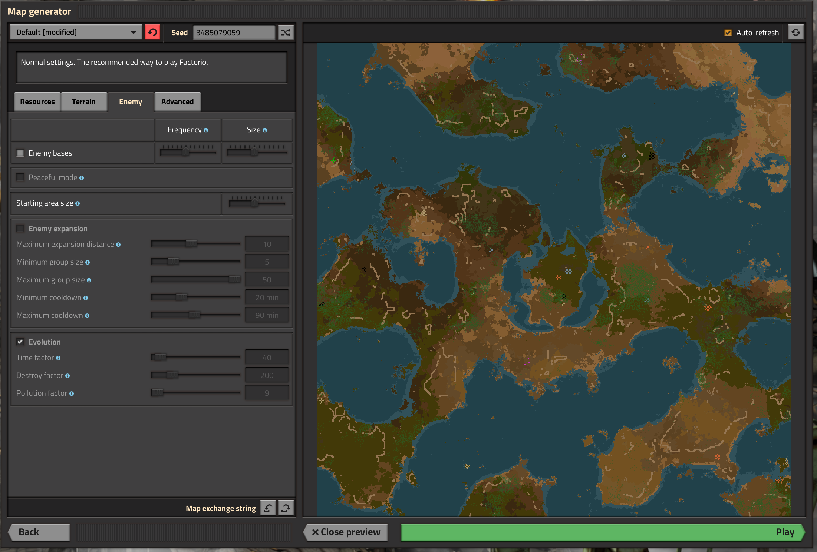
Task: Click the Frequency info icon
Action: tap(206, 130)
